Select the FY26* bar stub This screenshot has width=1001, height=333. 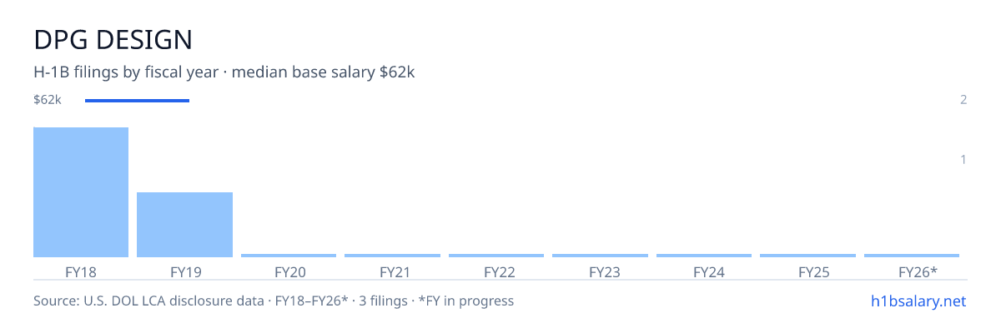912,256
